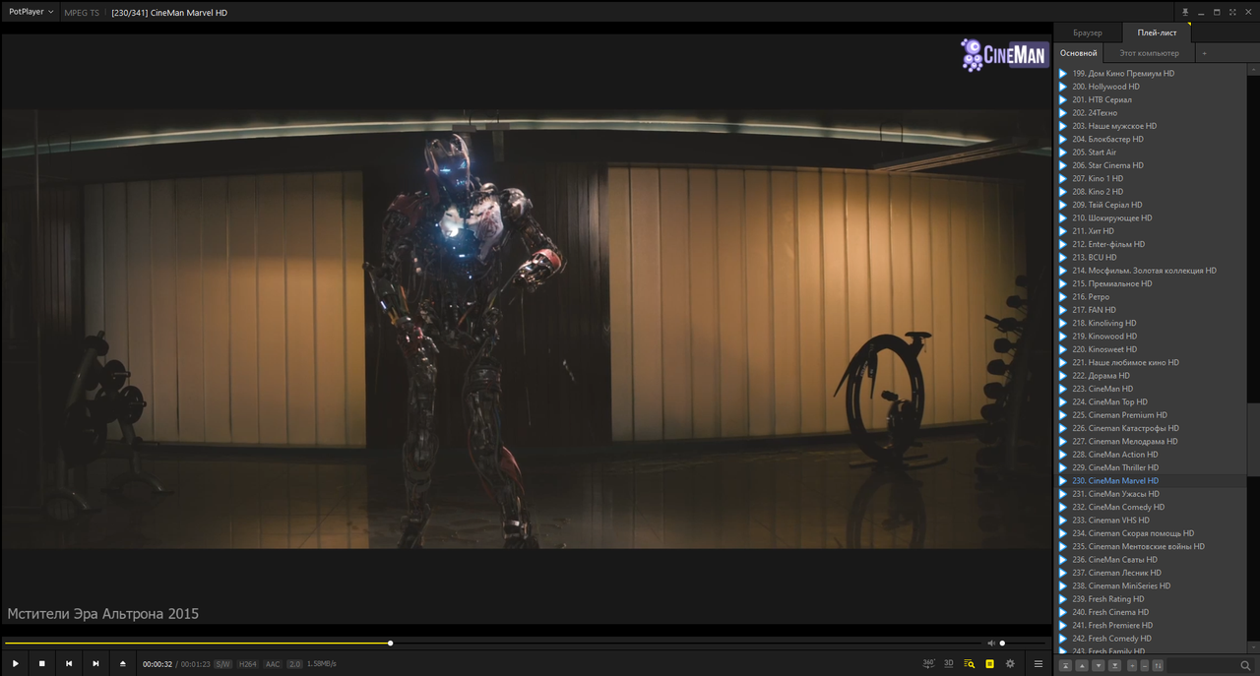Viewport: 1260px width, 676px height.
Task: Seek using the playback progress bar
Action: pos(492,644)
